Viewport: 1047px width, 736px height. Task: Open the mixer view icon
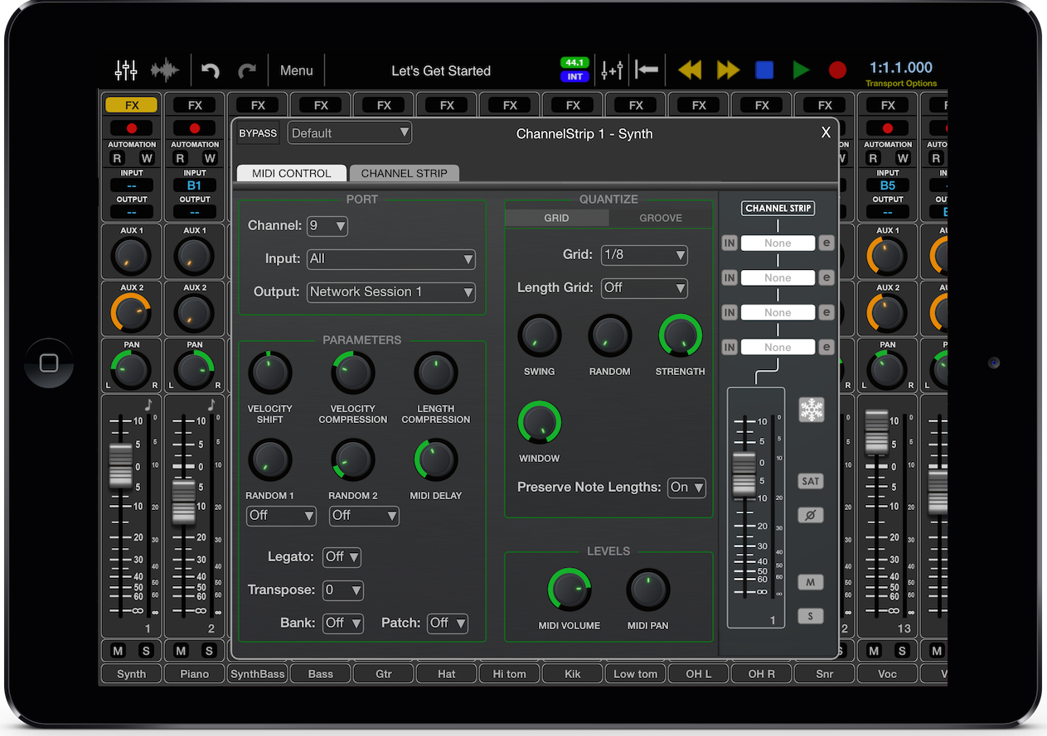pos(126,70)
